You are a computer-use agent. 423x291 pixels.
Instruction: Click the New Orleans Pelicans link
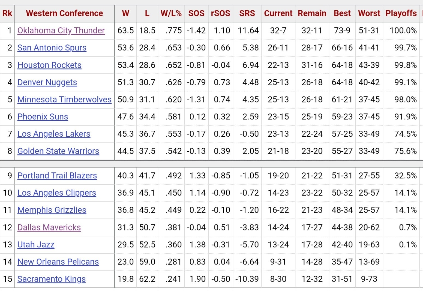(58, 262)
